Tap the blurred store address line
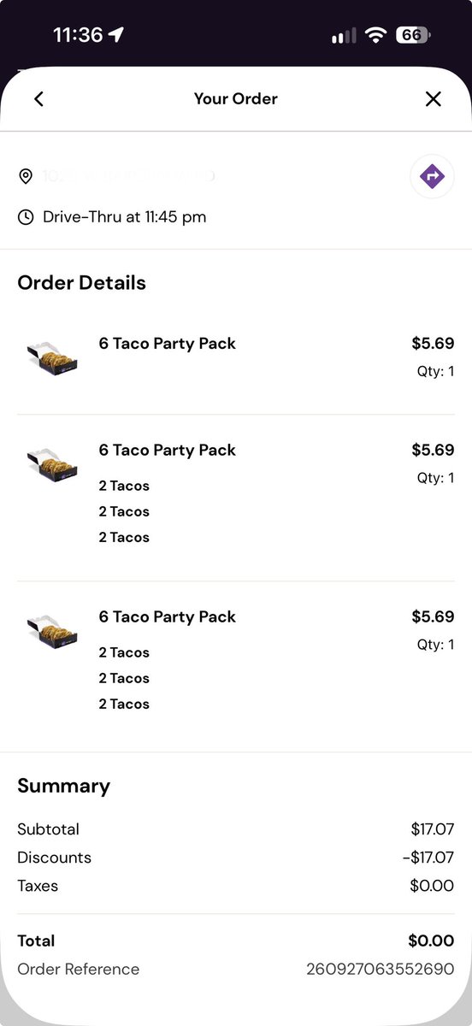 click(130, 176)
